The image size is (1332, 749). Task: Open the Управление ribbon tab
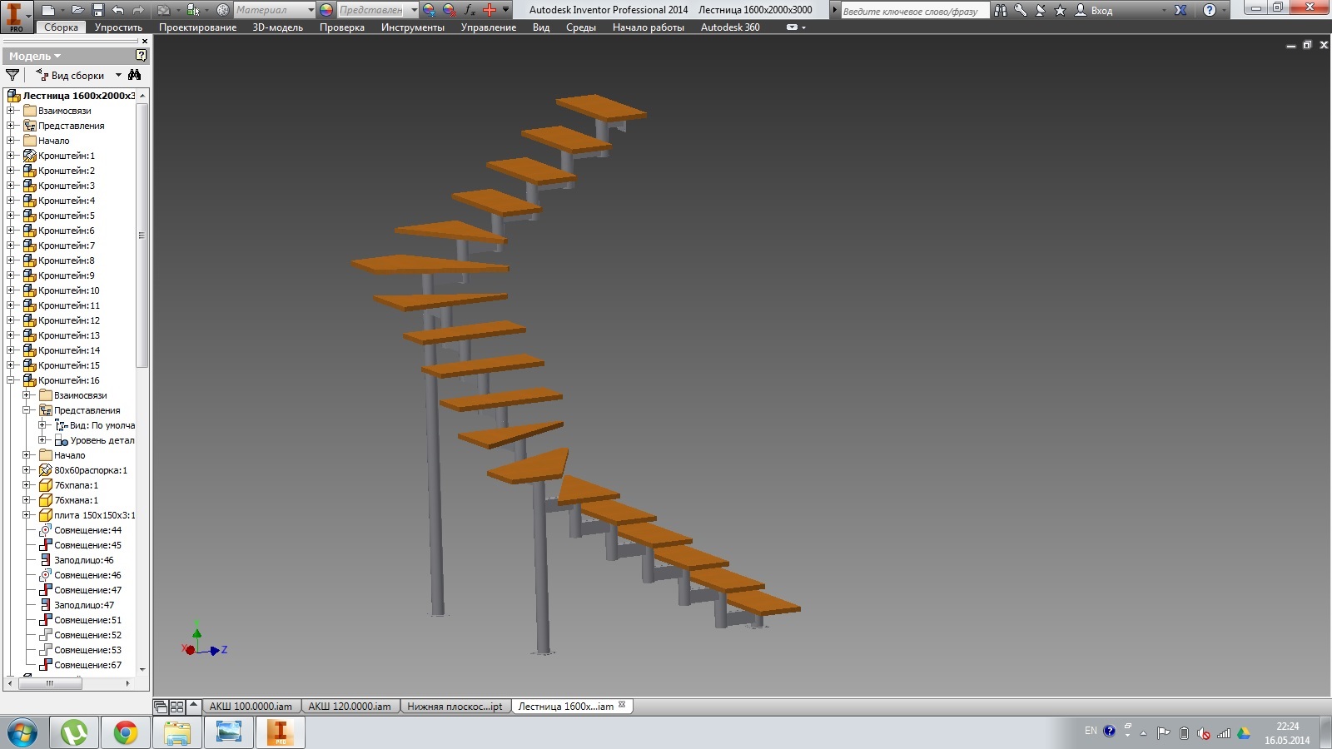(489, 27)
